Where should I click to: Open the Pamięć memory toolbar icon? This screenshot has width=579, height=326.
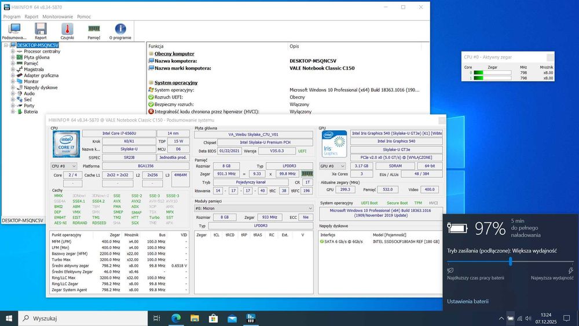tap(94, 31)
